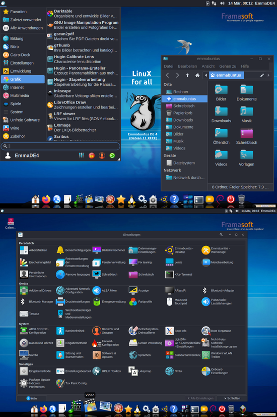This screenshot has width=277, height=417.
Task: Select the Multimedia menu category
Action: tap(23, 95)
